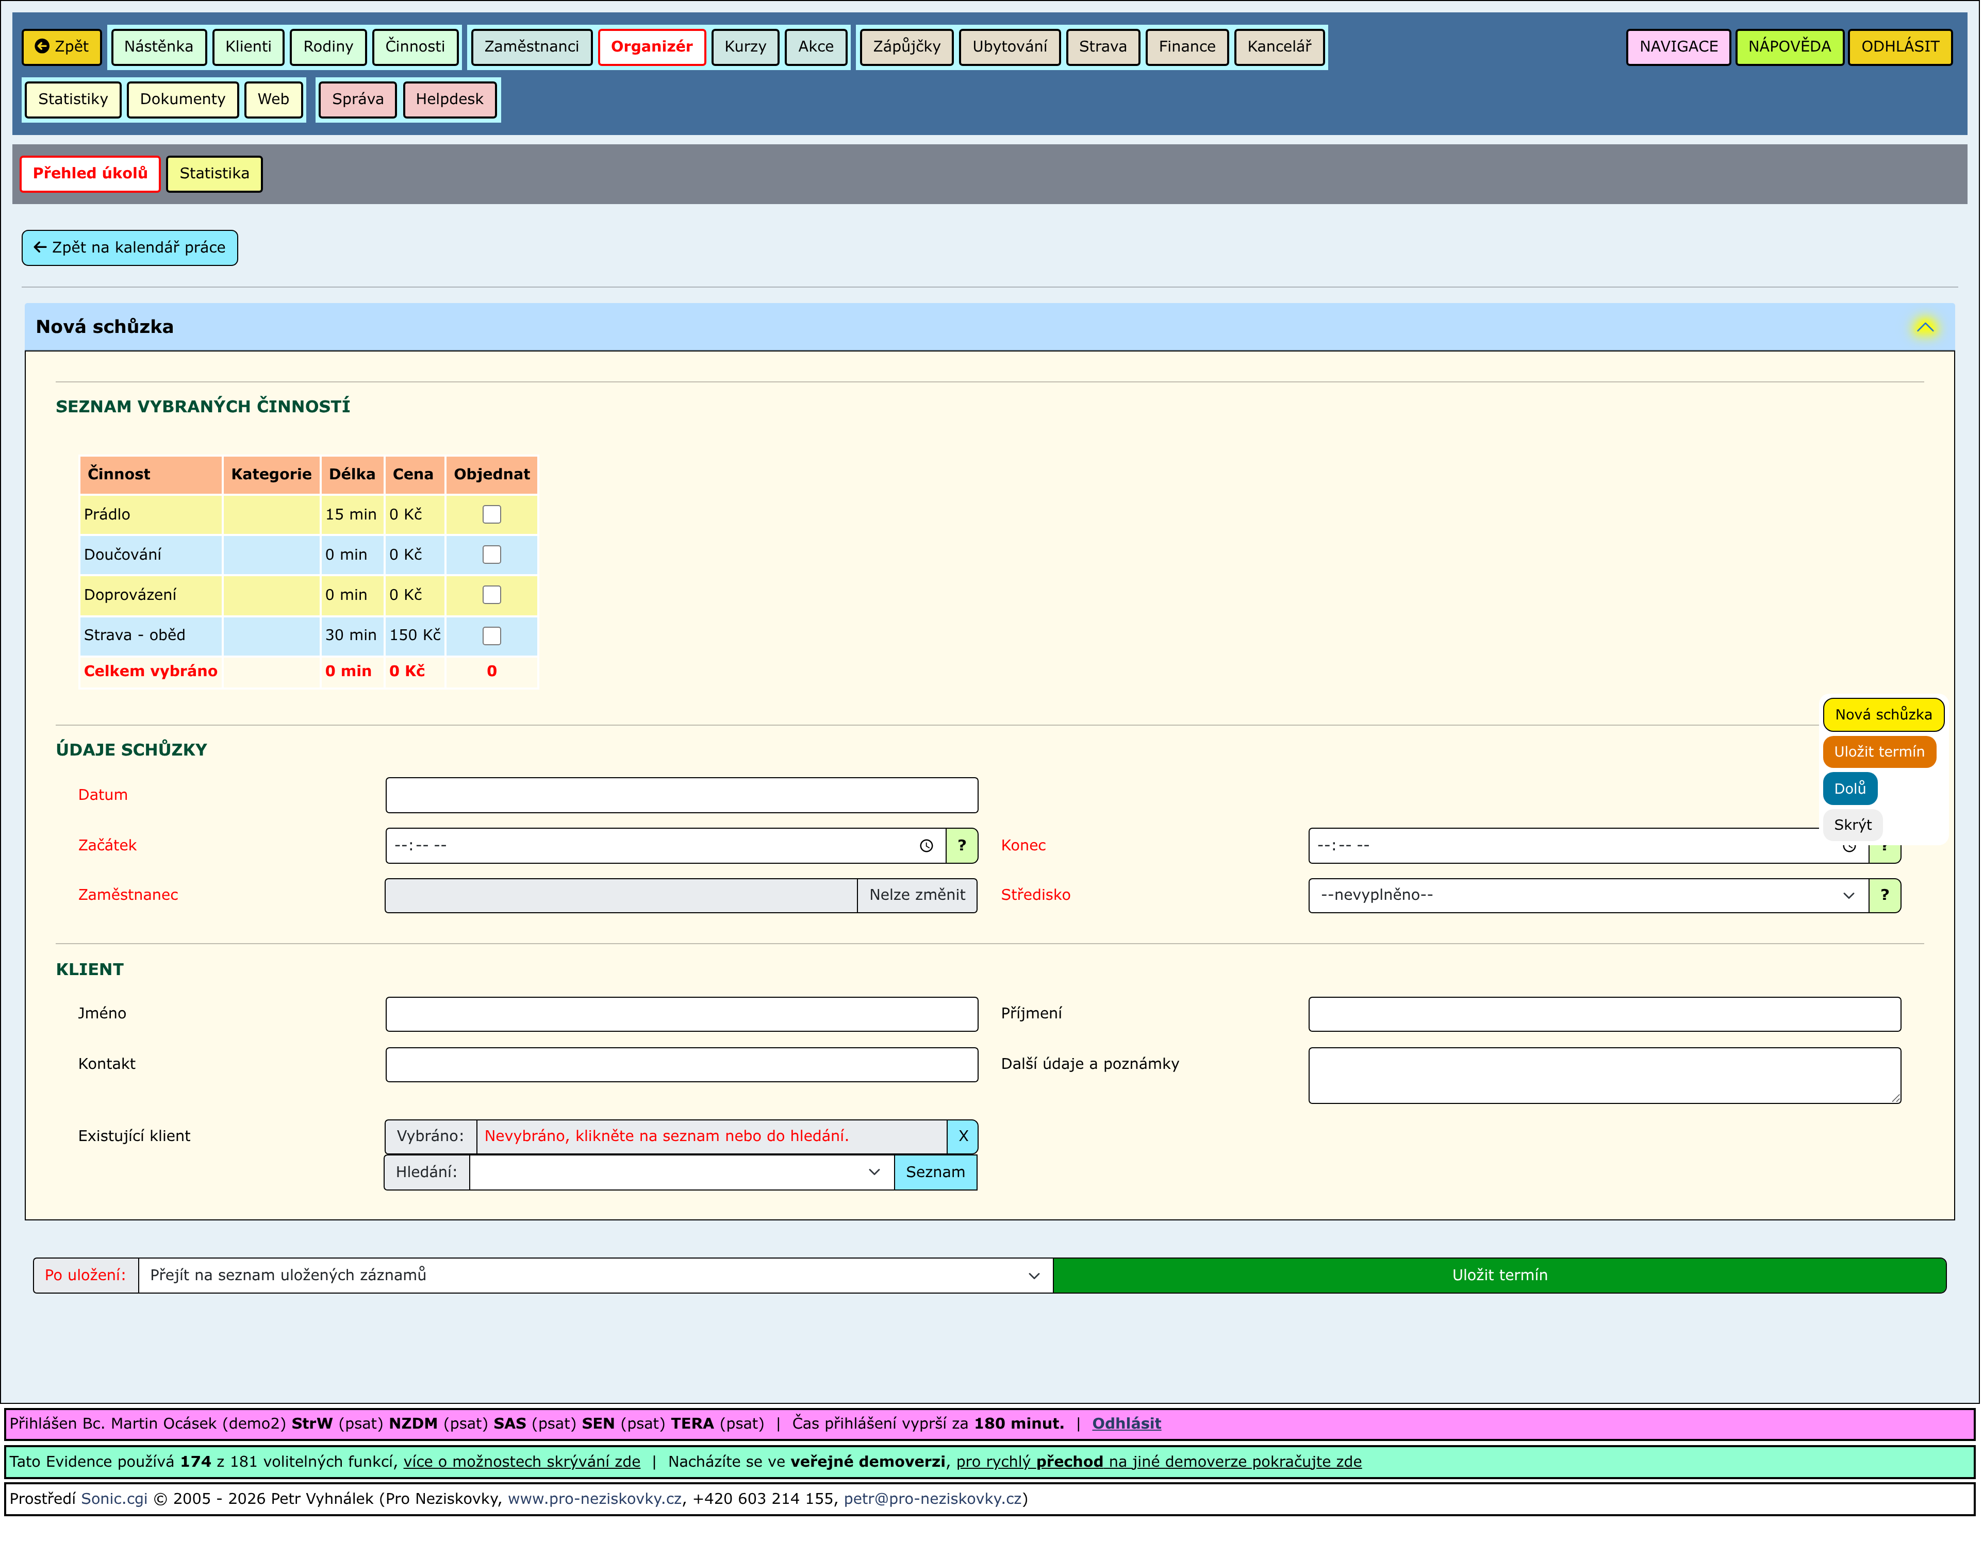This screenshot has width=1983, height=1542.
Task: Click Seznam button for existing client
Action: coord(935,1172)
